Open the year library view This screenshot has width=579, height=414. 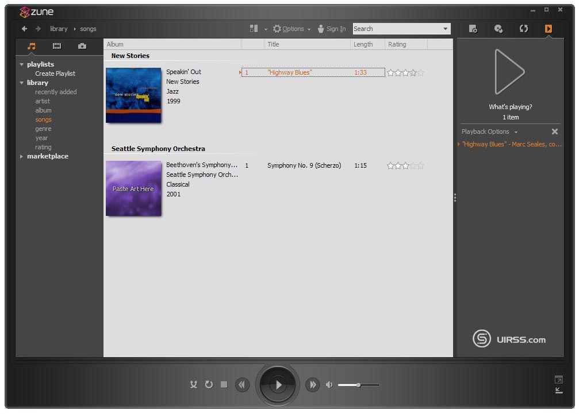coord(41,138)
